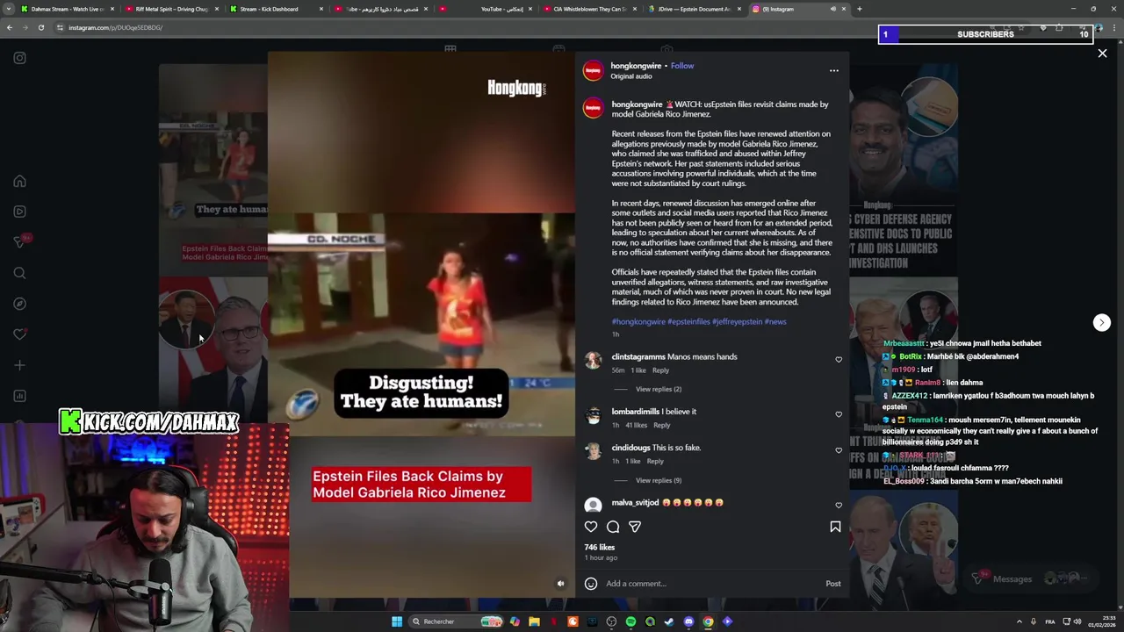Image resolution: width=1124 pixels, height=632 pixels.
Task: Open the three-dot post options menu
Action: [834, 70]
